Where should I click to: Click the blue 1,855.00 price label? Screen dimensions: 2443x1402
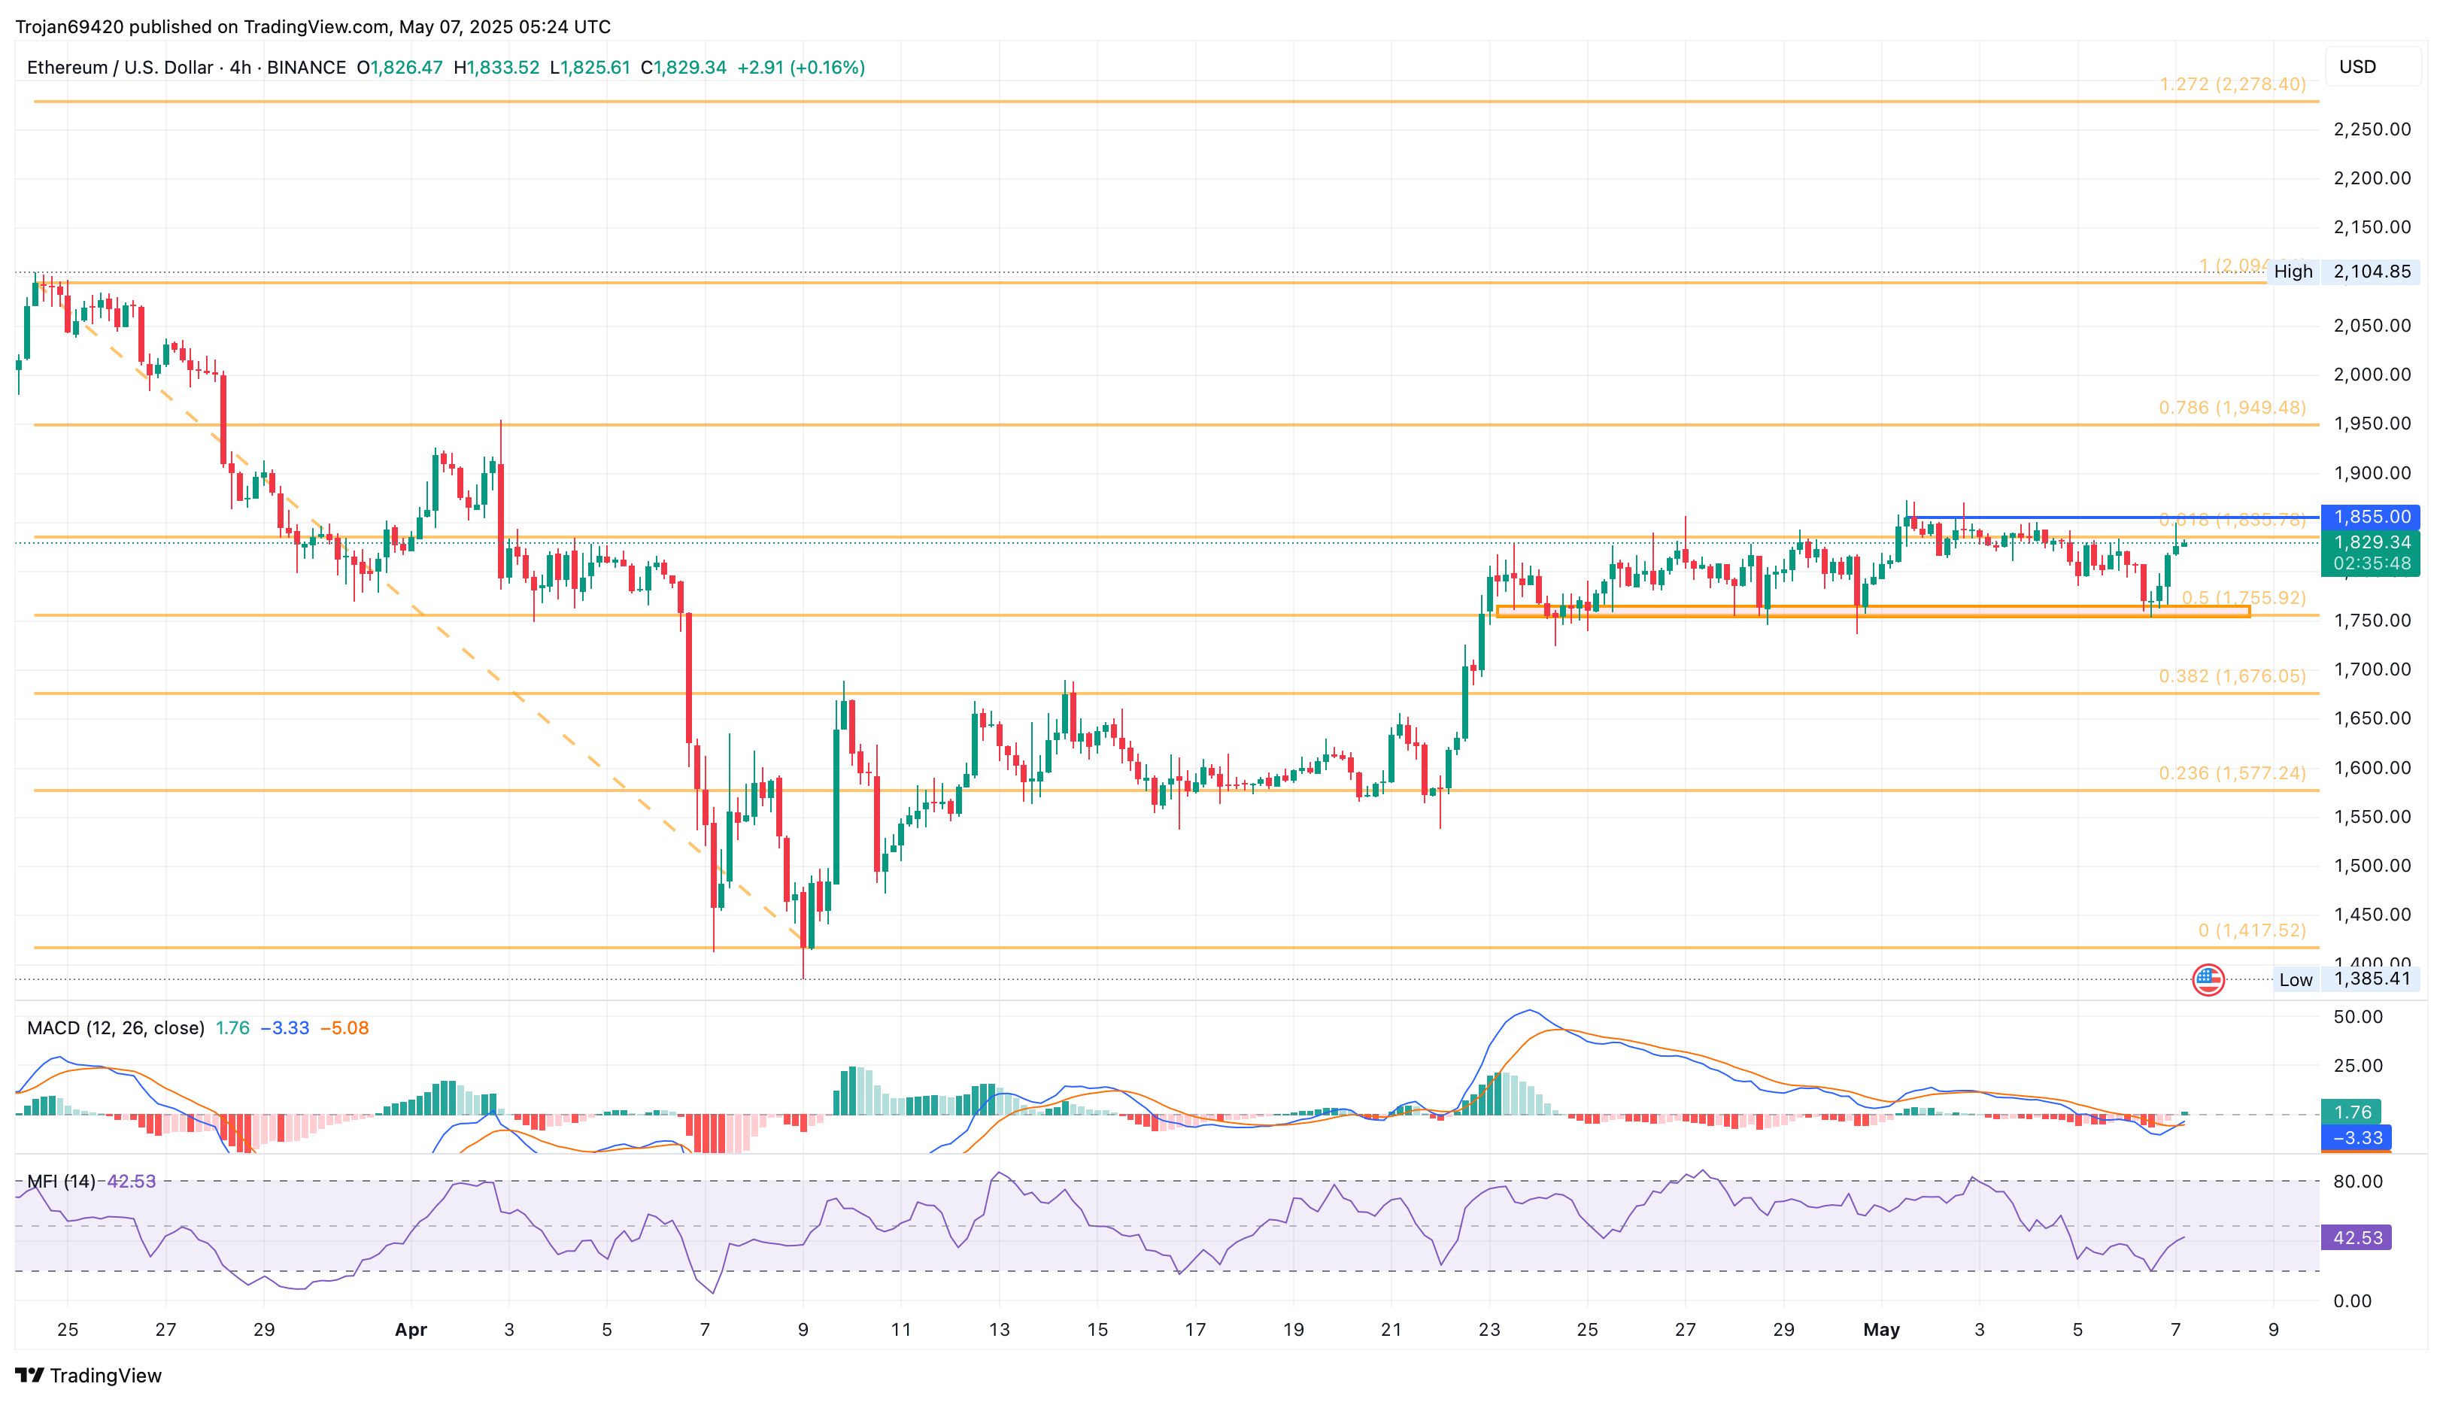(2372, 517)
